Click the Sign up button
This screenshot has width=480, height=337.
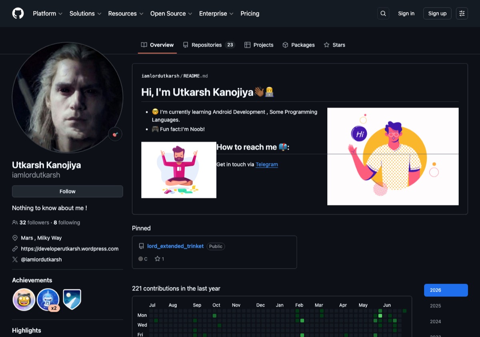click(x=437, y=14)
